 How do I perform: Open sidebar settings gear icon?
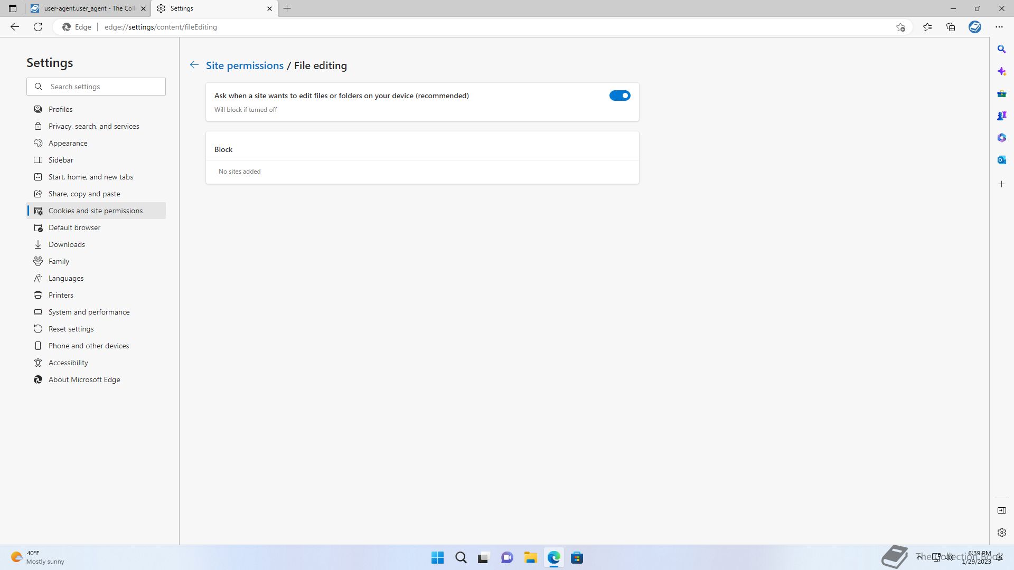(1001, 533)
